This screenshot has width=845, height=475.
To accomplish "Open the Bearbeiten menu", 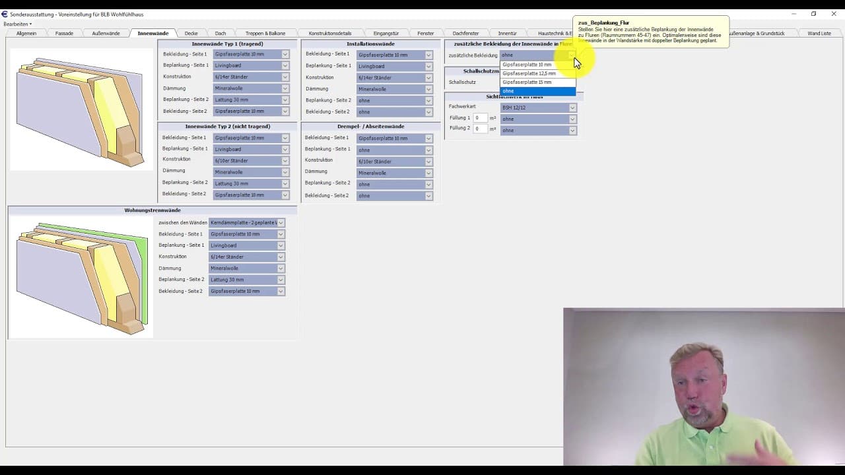I will click(x=17, y=24).
